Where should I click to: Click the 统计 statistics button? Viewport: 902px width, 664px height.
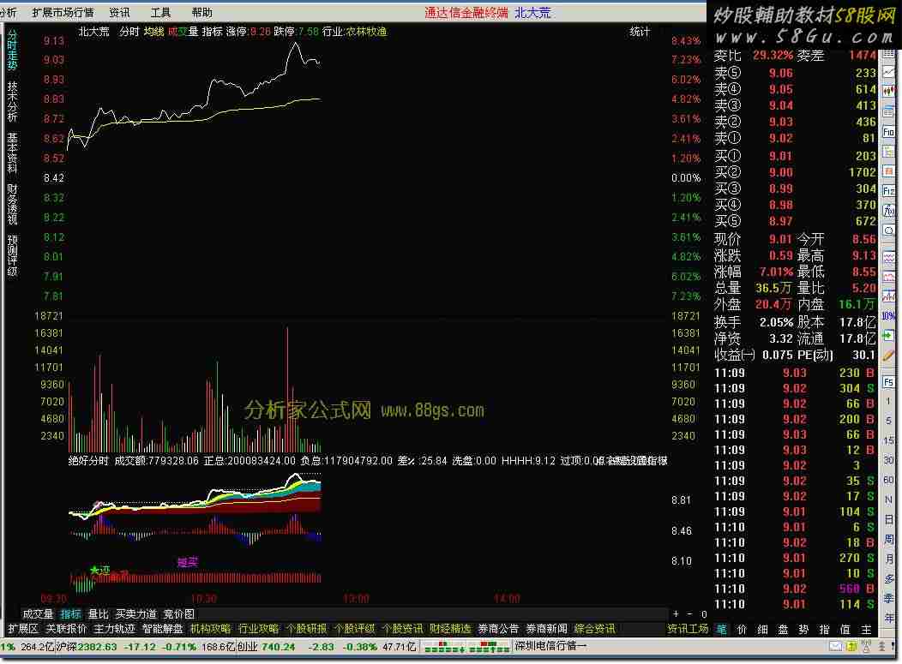tap(639, 32)
